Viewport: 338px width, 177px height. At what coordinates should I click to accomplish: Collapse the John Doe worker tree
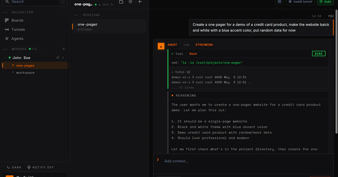[5, 58]
